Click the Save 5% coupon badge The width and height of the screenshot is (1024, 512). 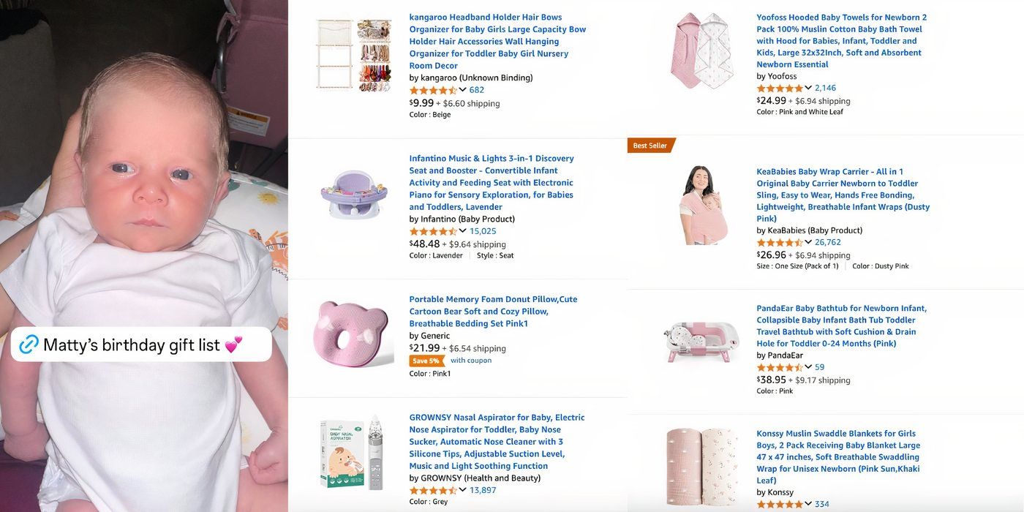(426, 361)
